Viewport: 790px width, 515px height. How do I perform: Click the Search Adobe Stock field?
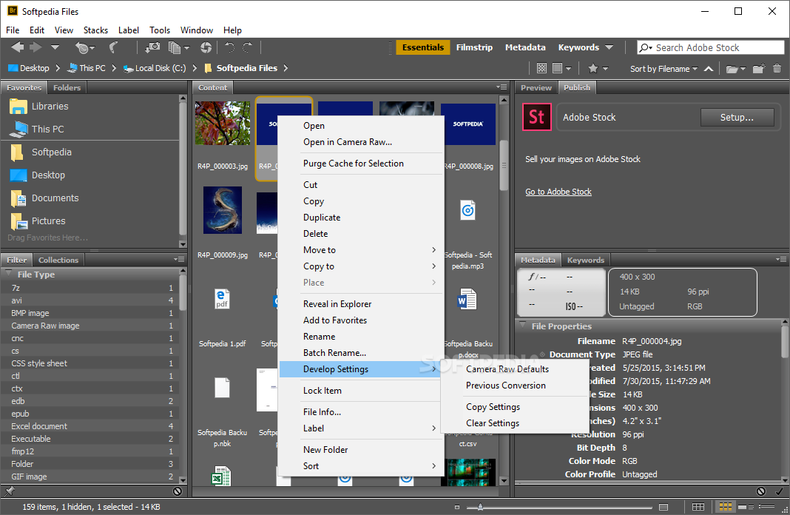pyautogui.click(x=710, y=47)
